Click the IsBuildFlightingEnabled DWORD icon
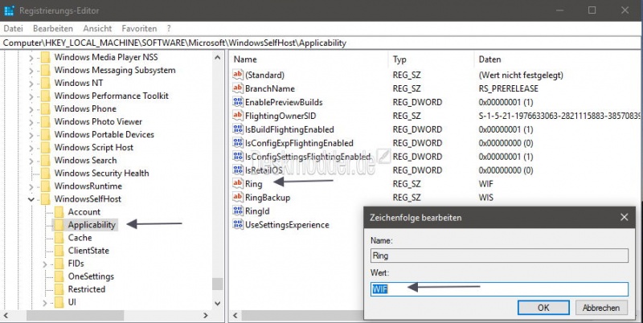The height and width of the screenshot is (323, 643). (237, 129)
